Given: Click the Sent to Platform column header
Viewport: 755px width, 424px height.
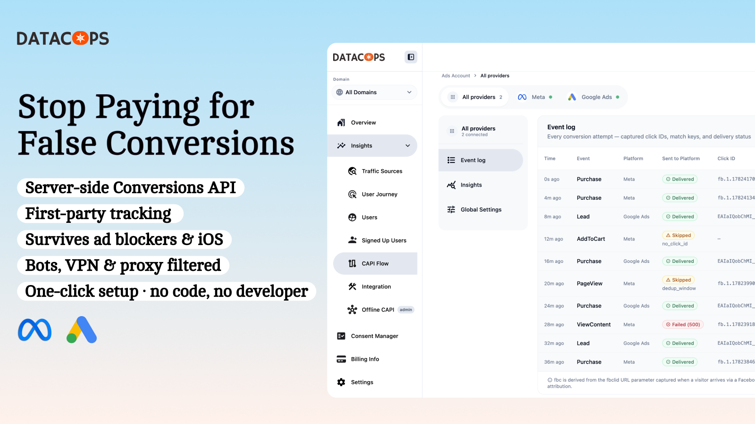Looking at the screenshot, I should tap(681, 159).
